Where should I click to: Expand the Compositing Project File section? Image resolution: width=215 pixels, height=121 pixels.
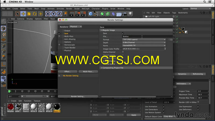102,68
